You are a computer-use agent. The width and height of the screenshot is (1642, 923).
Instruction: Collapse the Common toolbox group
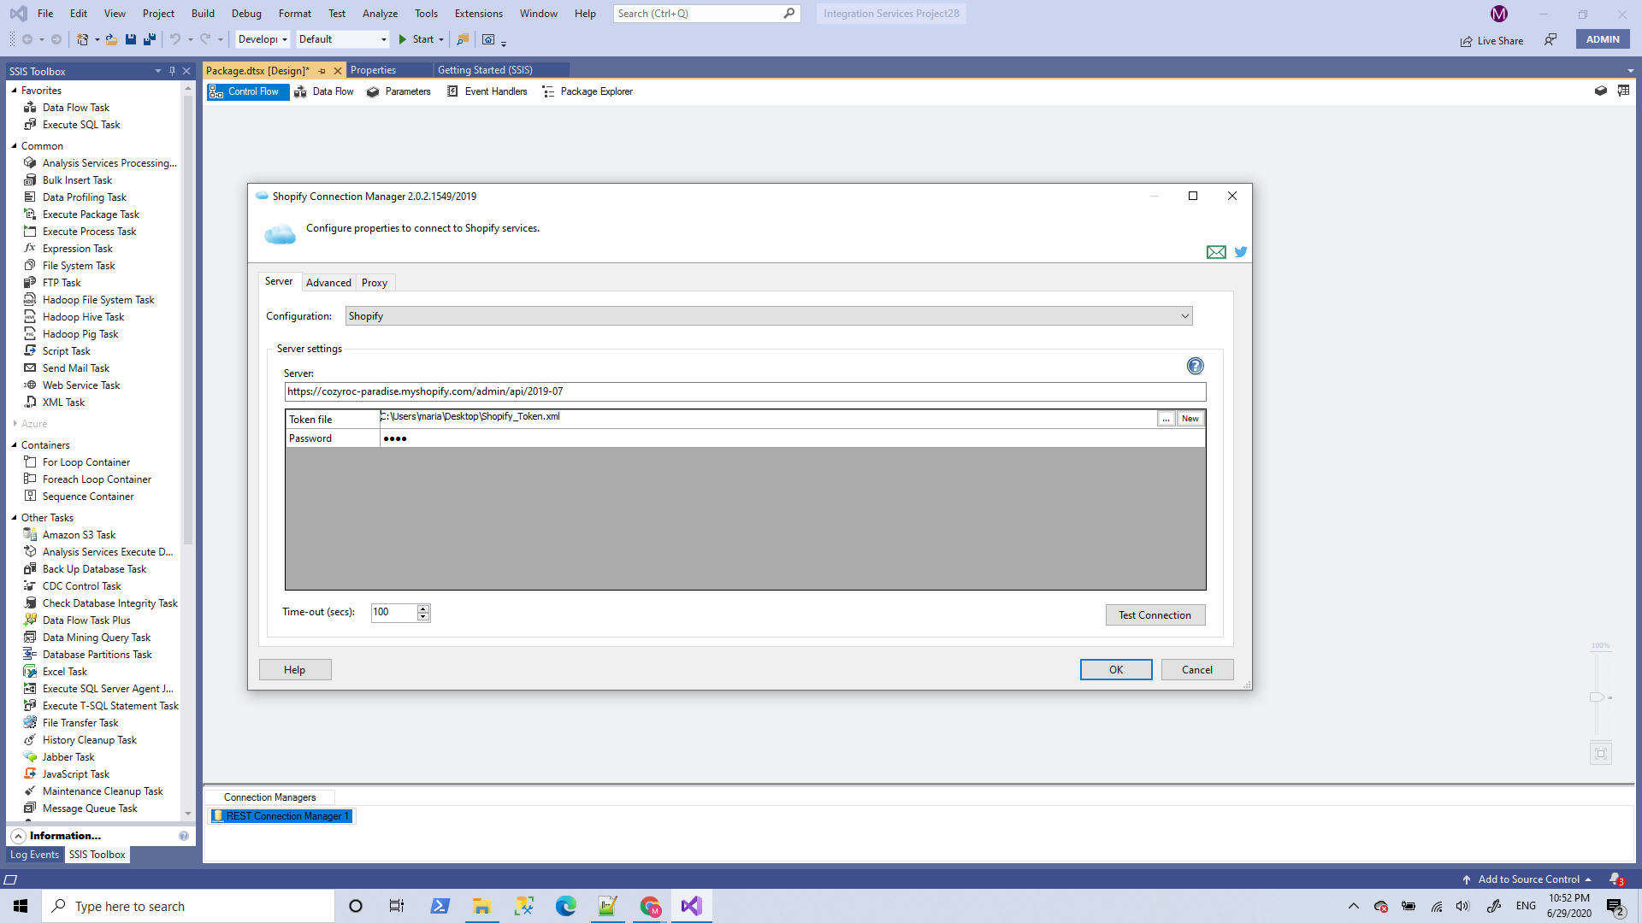[15, 146]
